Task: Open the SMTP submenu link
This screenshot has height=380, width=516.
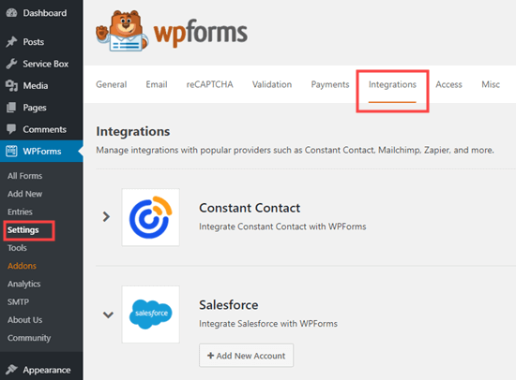Action: point(18,301)
